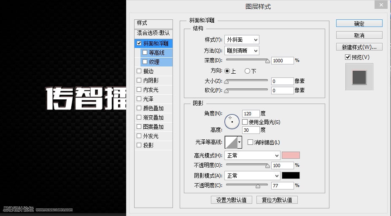Select direction 下 radio button

tap(247, 71)
